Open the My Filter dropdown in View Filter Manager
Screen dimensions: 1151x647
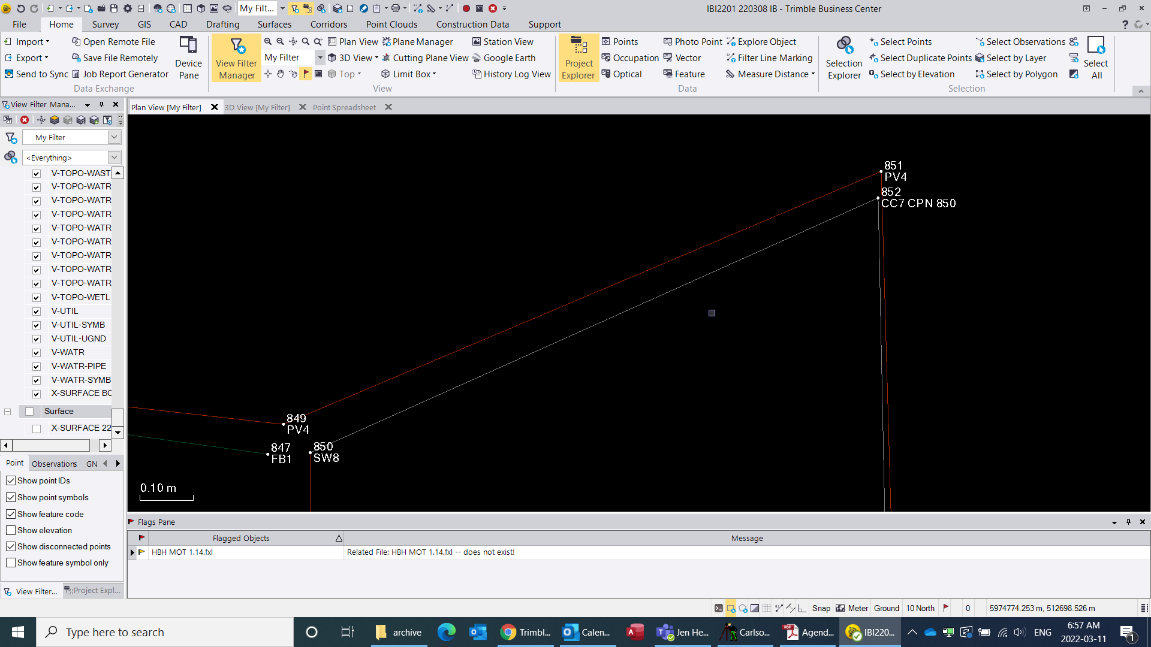(113, 137)
